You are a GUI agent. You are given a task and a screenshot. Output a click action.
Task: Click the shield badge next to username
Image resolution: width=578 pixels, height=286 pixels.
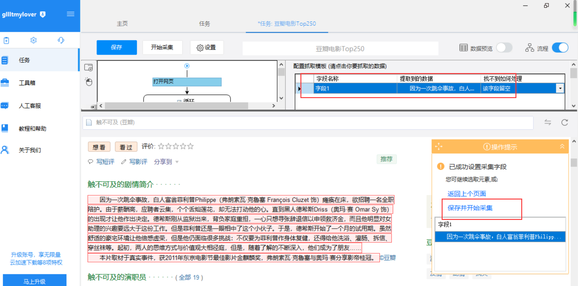(43, 14)
